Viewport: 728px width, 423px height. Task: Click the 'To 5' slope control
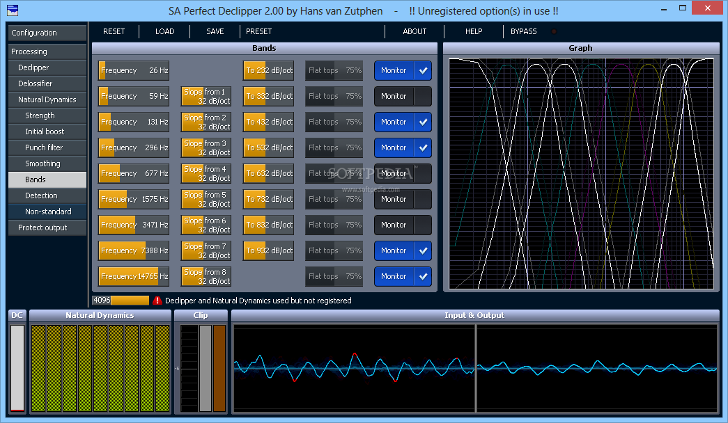click(268, 147)
